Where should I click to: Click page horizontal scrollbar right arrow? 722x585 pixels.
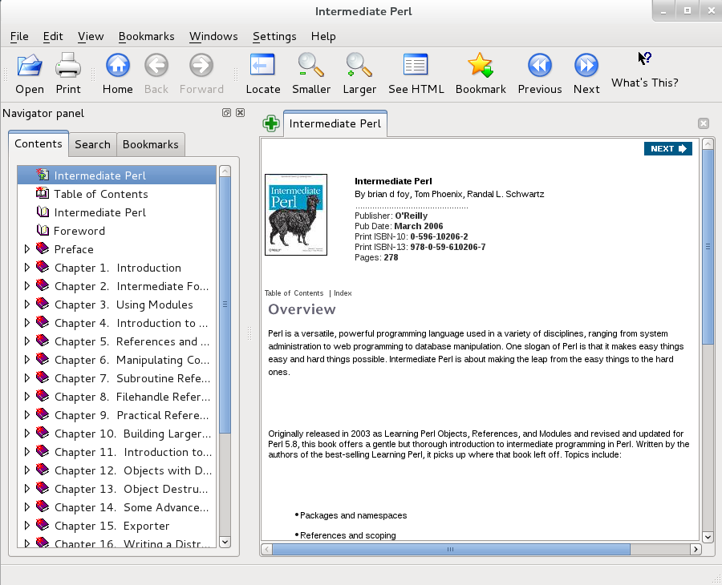pyautogui.click(x=696, y=549)
